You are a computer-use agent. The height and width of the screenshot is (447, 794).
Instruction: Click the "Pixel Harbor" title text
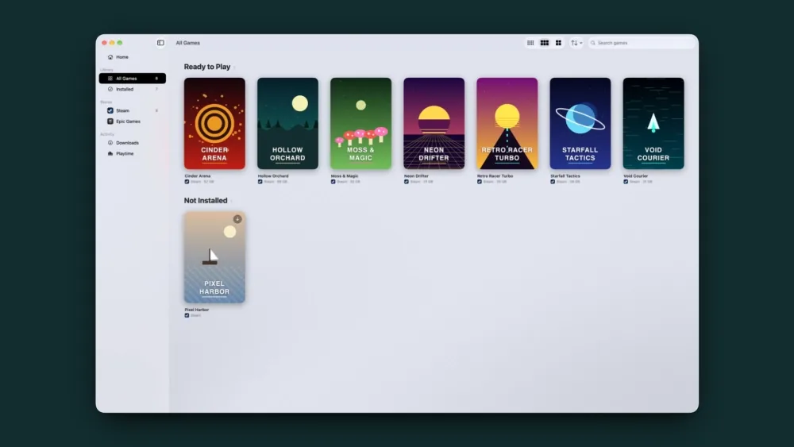click(x=196, y=310)
